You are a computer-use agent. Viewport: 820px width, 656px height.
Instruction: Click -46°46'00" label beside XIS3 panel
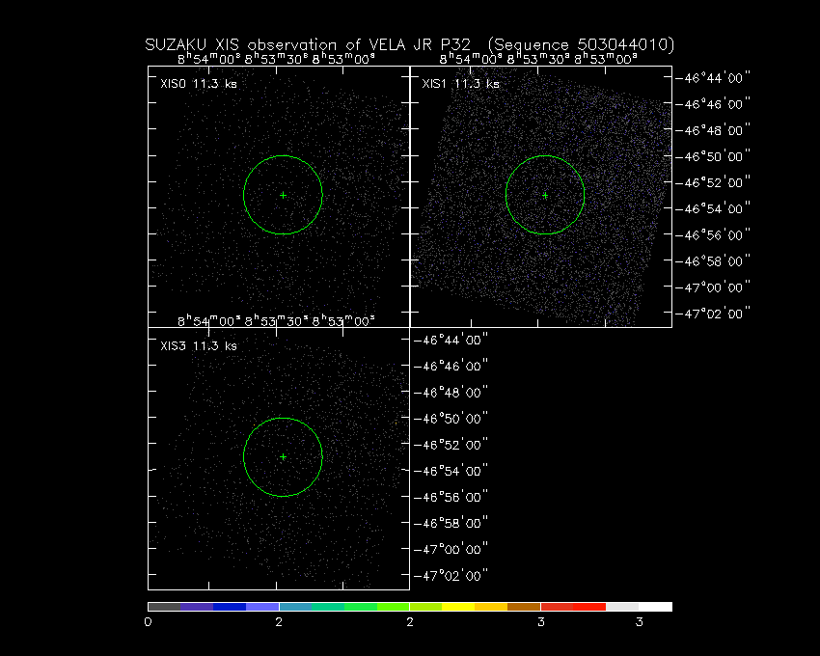coord(451,367)
